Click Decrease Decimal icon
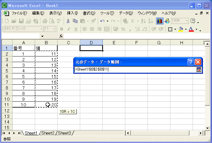The image size is (212, 143). coord(145,29)
